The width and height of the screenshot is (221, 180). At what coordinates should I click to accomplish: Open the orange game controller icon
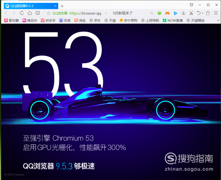[x=167, y=13]
